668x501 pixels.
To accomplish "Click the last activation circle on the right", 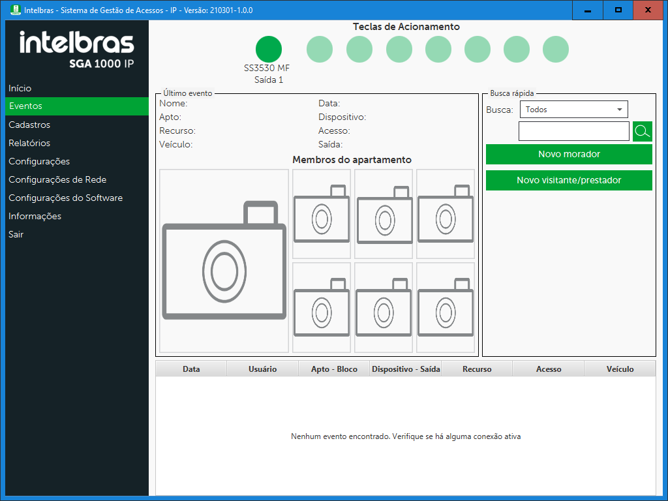I will [x=556, y=50].
